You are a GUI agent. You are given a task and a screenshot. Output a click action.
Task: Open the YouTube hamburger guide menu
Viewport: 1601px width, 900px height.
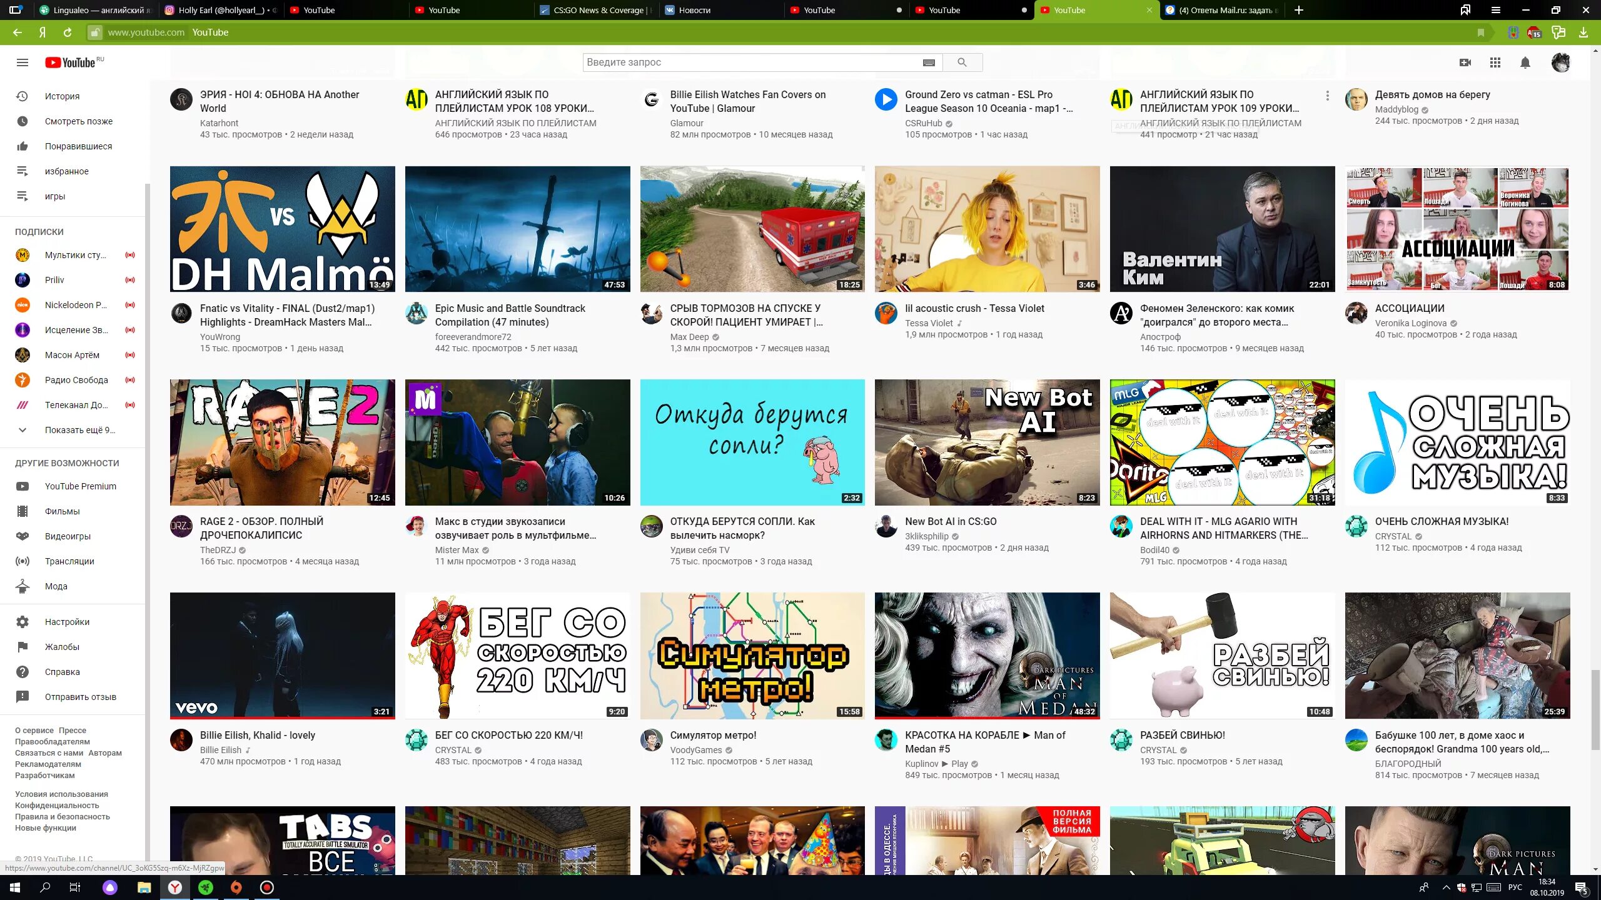click(x=23, y=62)
